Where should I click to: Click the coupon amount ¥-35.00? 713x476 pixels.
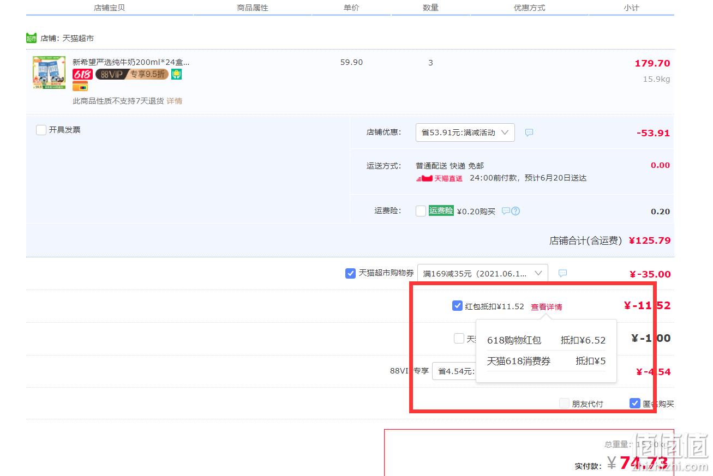coord(650,274)
